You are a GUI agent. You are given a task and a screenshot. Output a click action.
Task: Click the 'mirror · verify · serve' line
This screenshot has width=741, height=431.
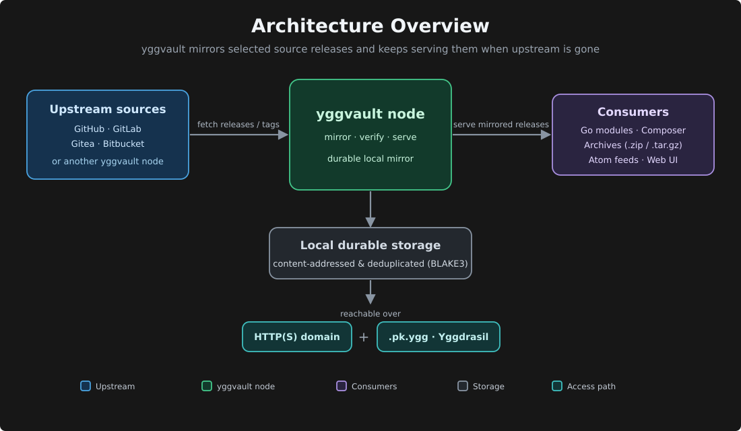370,137
